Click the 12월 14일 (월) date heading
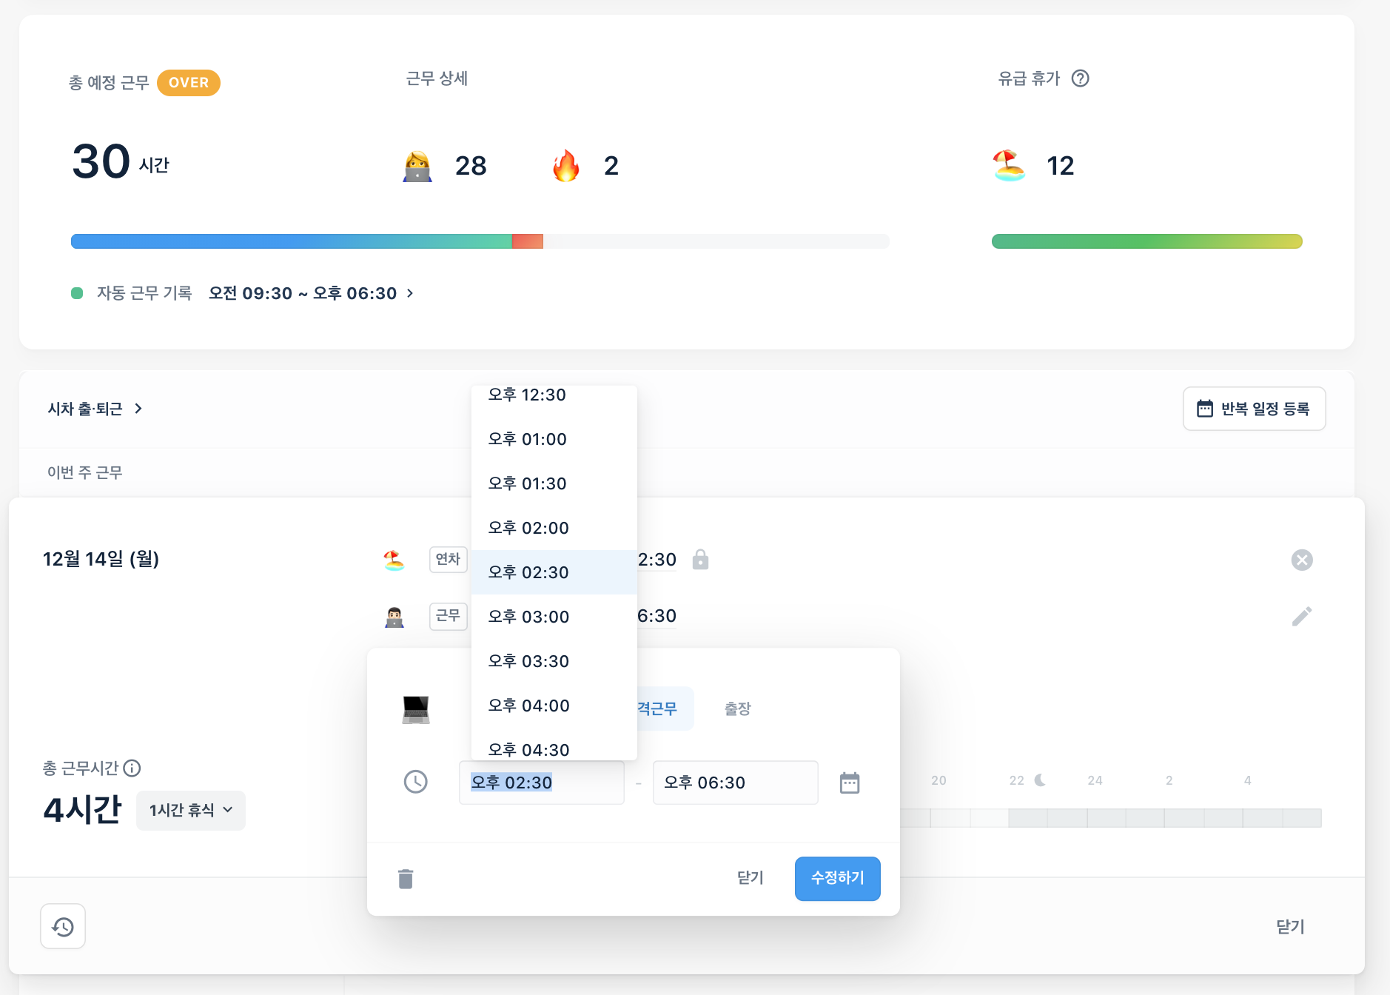 click(101, 560)
